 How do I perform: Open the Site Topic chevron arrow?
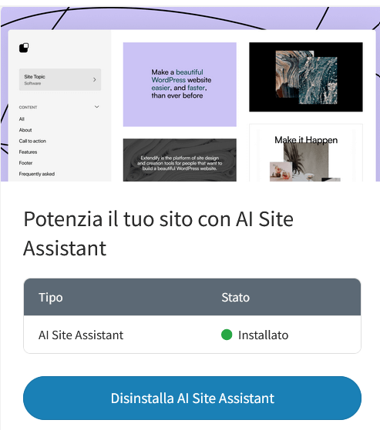coord(95,79)
